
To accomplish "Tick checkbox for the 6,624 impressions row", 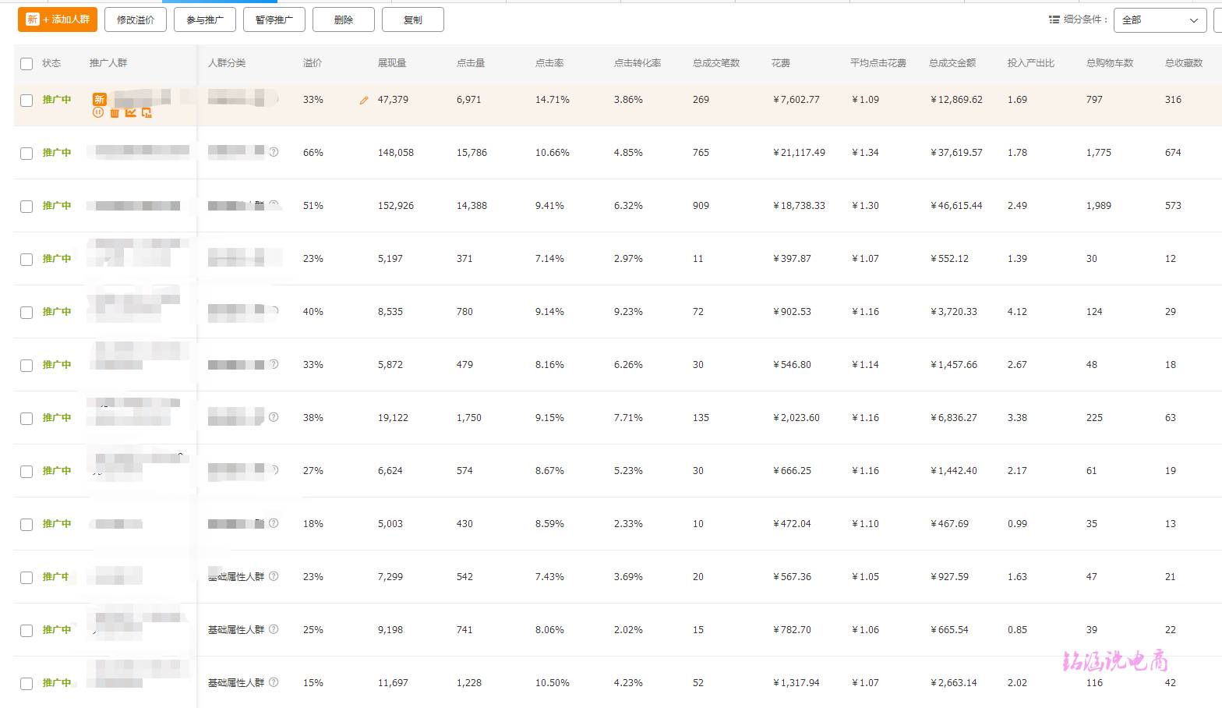I will point(26,472).
